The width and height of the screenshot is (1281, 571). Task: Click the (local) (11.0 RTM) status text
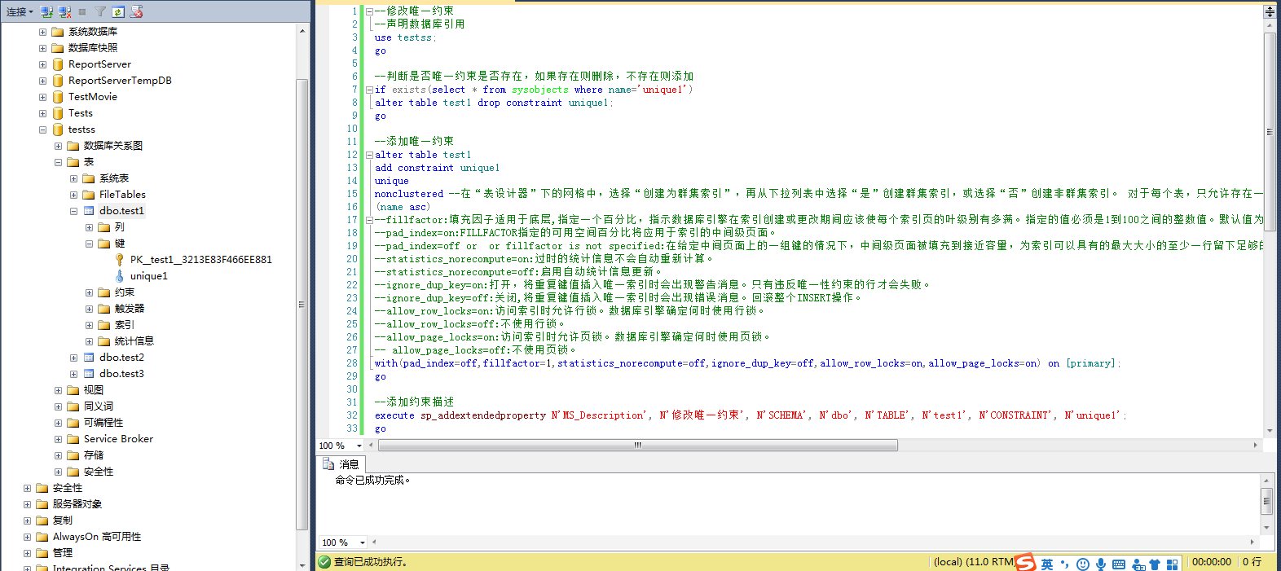[974, 562]
